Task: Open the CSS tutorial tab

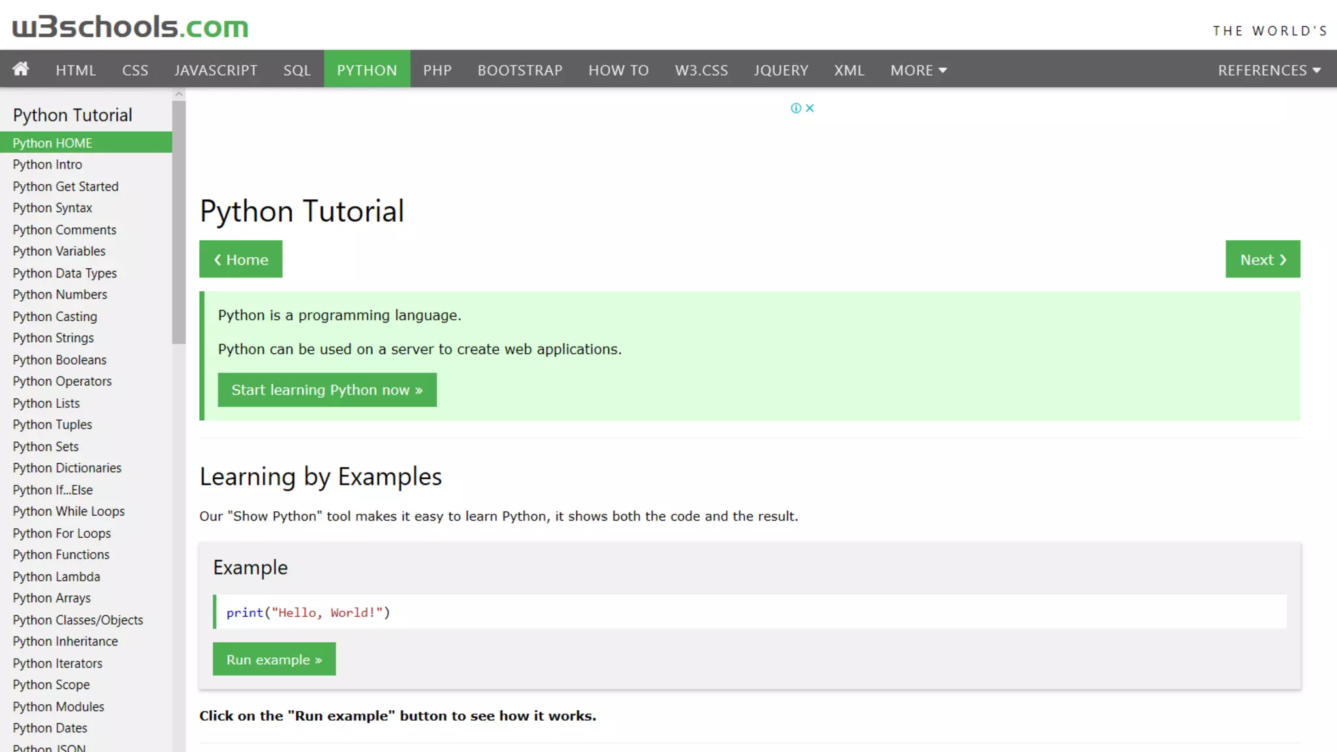Action: (x=135, y=70)
